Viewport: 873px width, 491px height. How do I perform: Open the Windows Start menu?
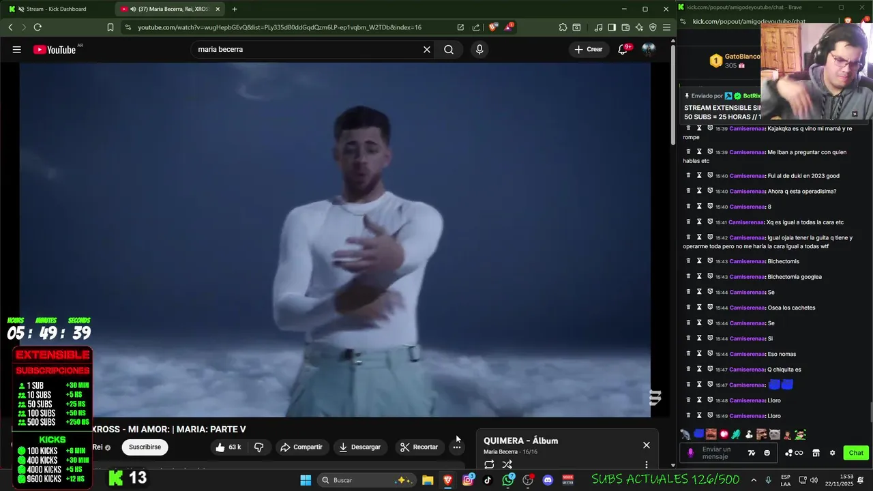click(x=306, y=480)
